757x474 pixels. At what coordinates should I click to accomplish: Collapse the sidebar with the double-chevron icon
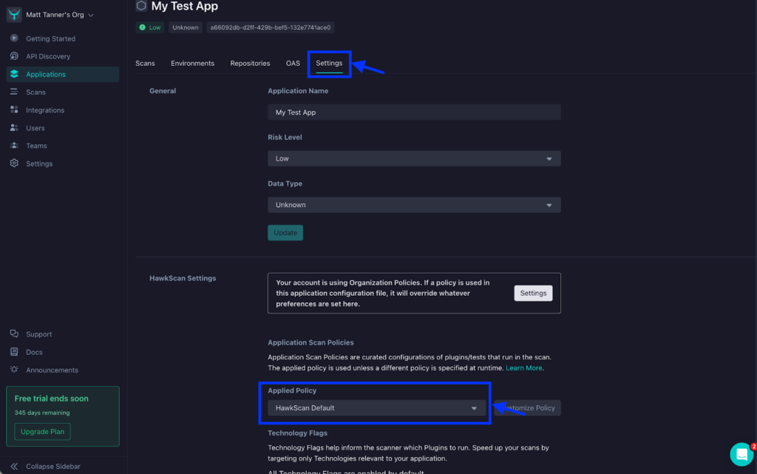click(14, 467)
